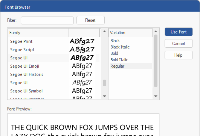The height and width of the screenshot is (136, 200).
Task: Click variation list scroll up arrow
Action: (156, 32)
